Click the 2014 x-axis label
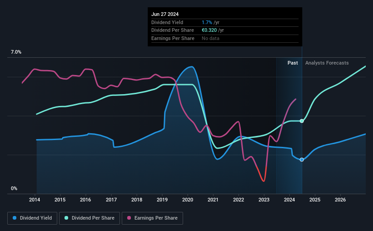 click(x=35, y=200)
